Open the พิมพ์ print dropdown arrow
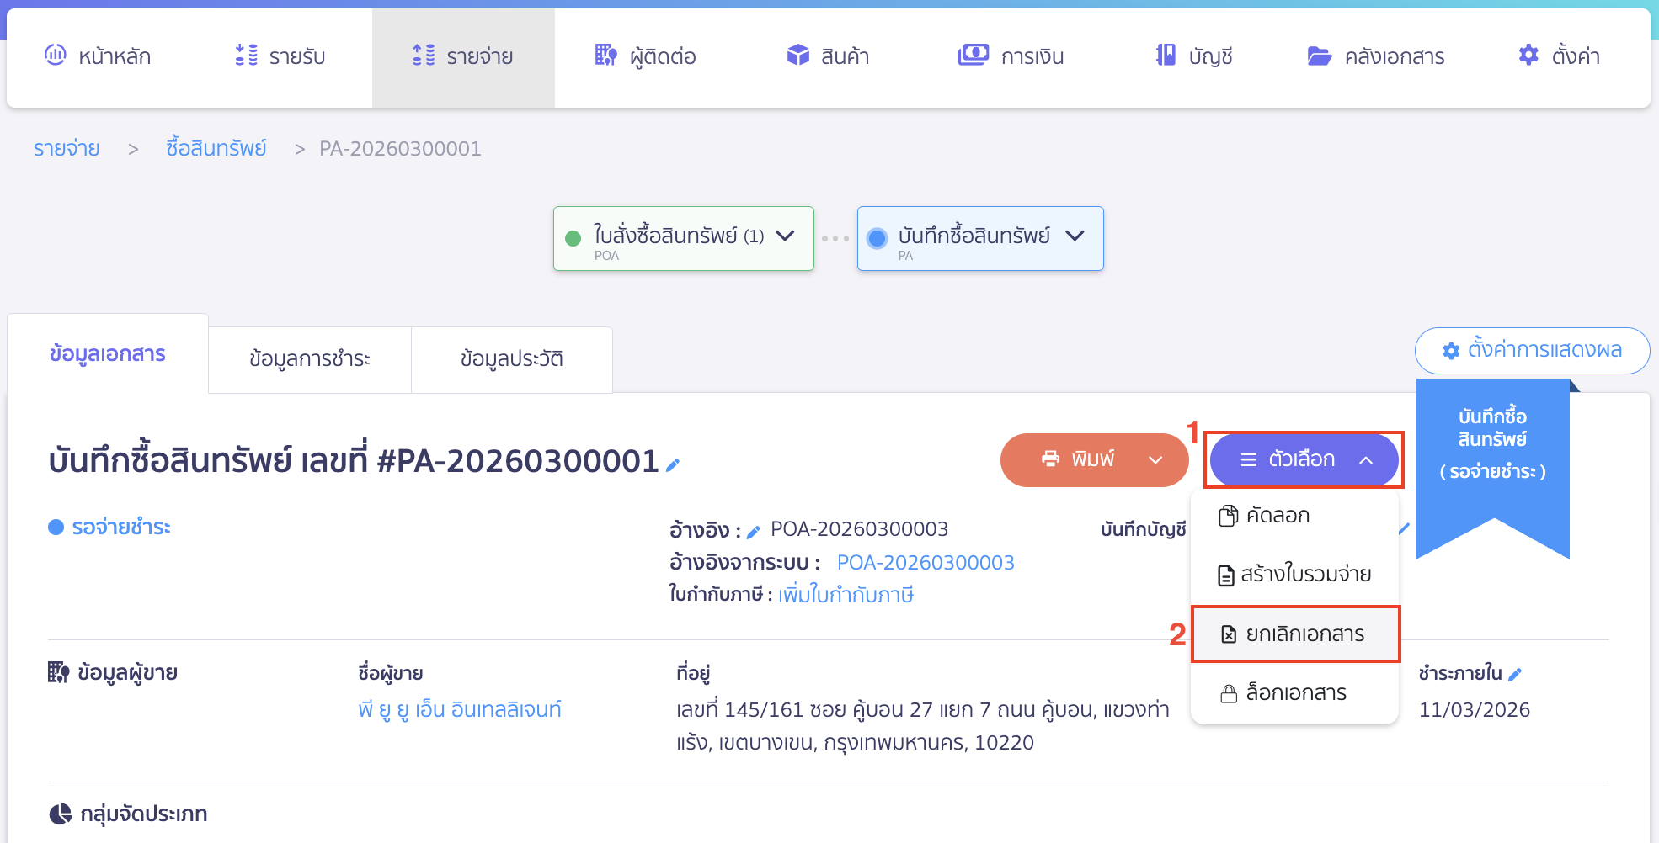Image resolution: width=1659 pixels, height=843 pixels. tap(1155, 460)
